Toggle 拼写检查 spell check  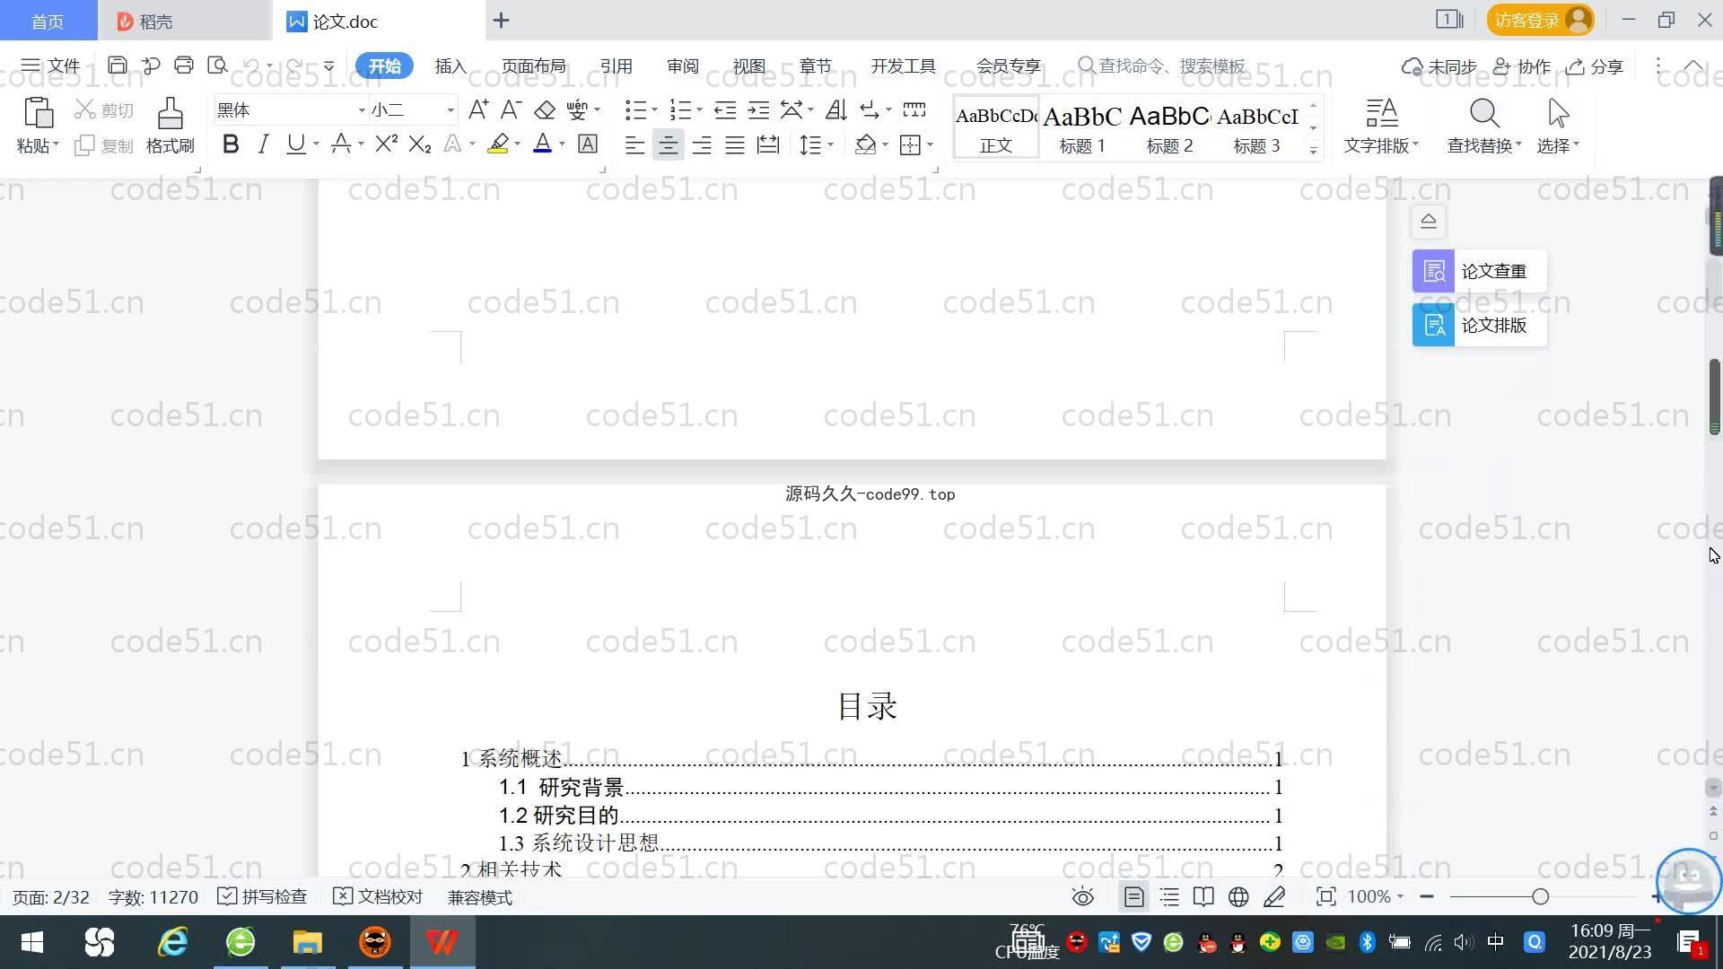(262, 896)
